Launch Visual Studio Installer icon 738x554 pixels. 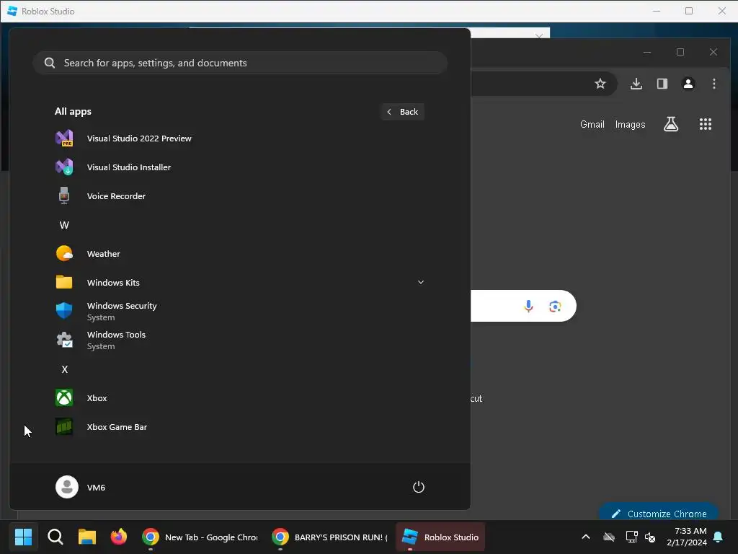[x=64, y=167]
